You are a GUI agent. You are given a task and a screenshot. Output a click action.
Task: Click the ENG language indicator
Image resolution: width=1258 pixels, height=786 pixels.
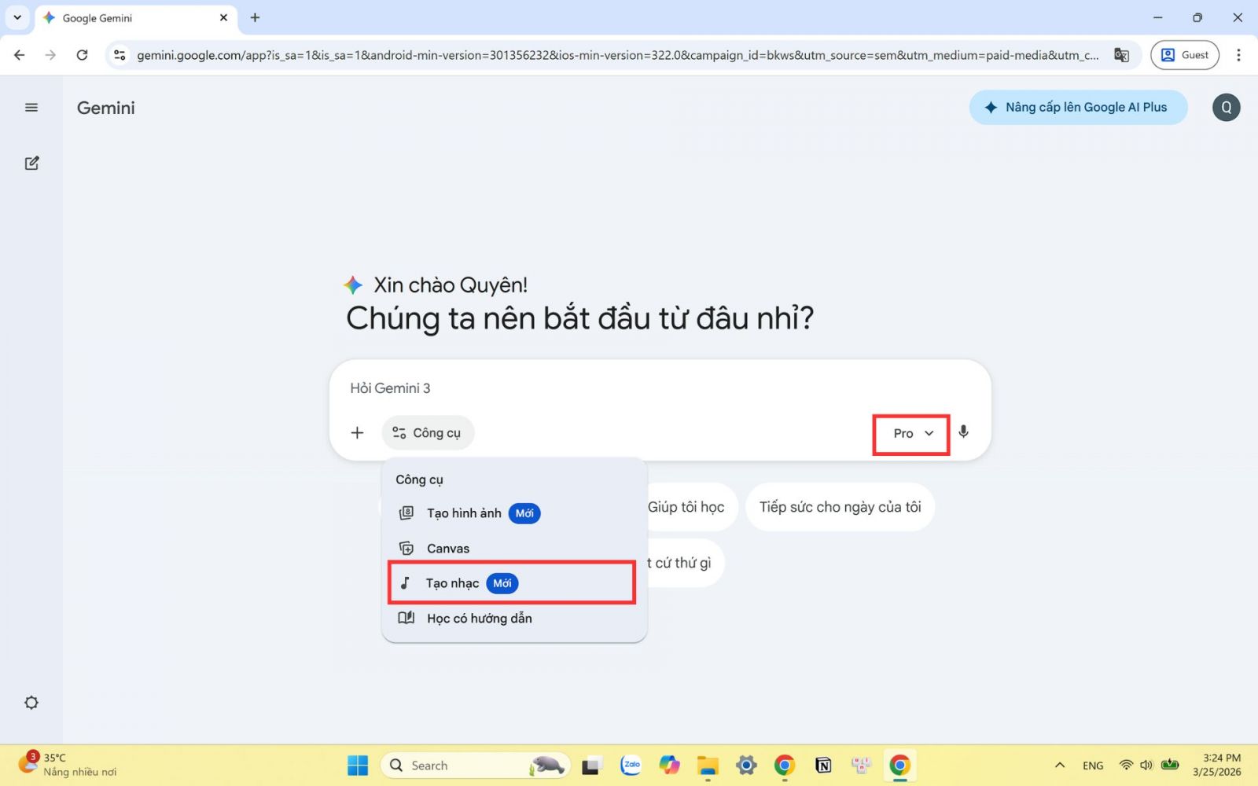[x=1093, y=766]
